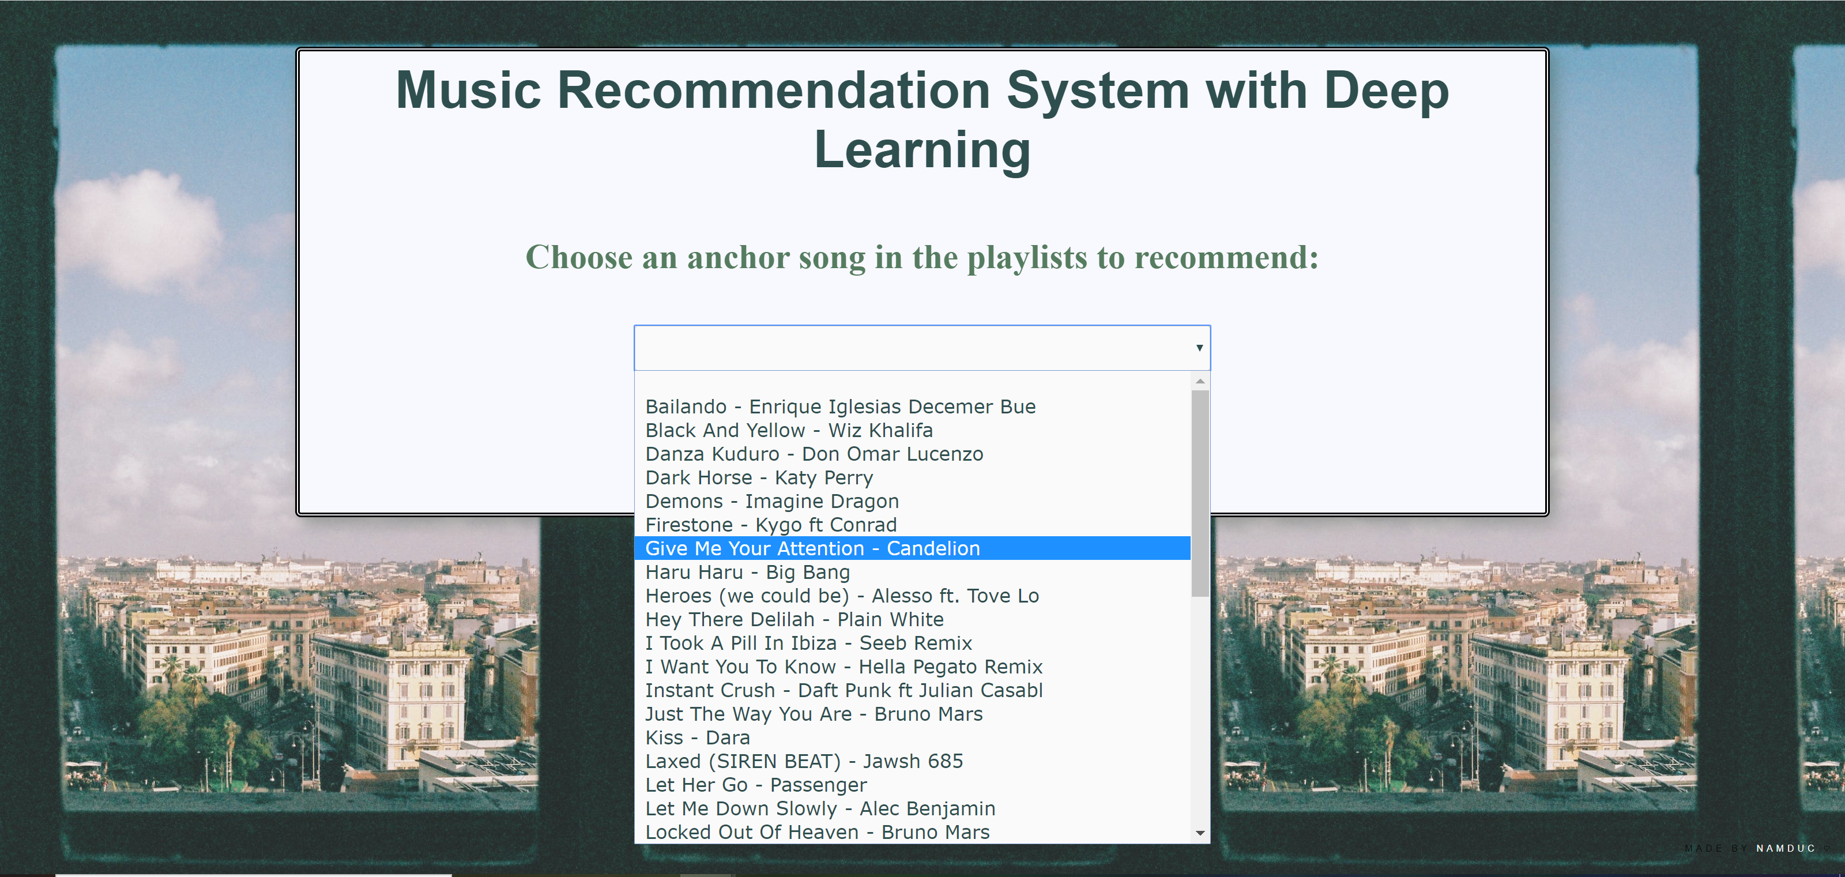Viewport: 1845px width, 877px height.
Task: Pick Let Her Go - Passenger
Action: coord(755,785)
